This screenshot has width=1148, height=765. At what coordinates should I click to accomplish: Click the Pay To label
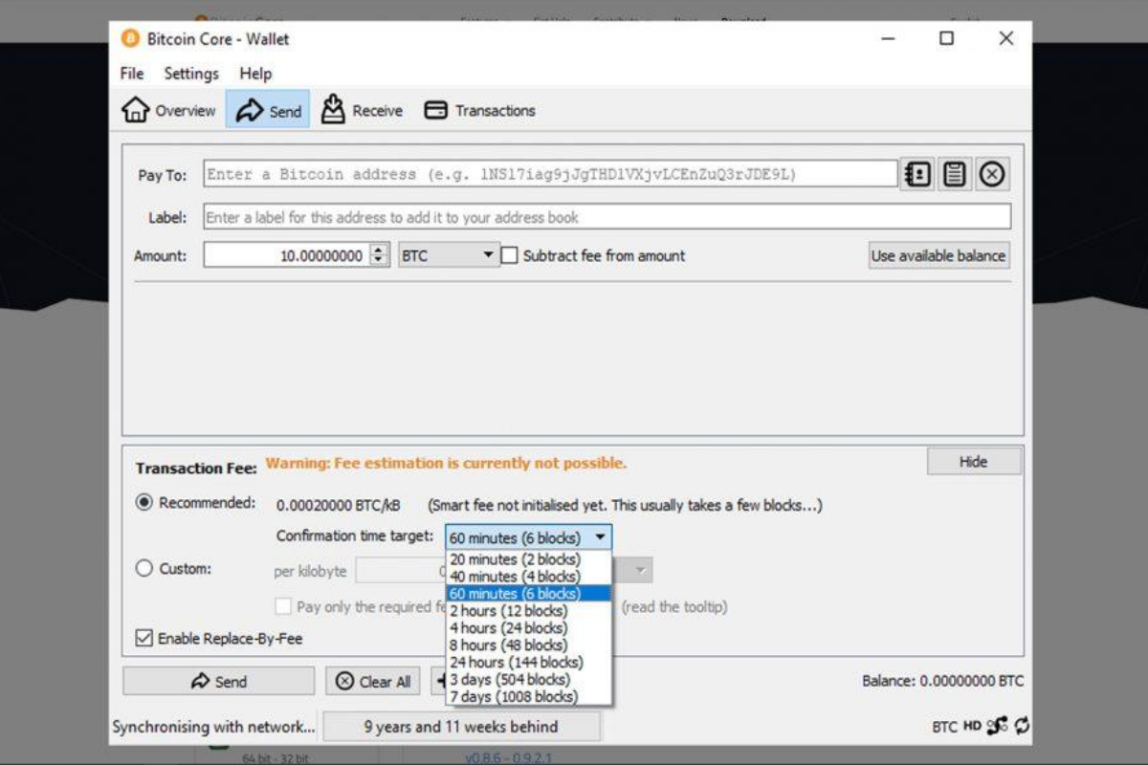click(163, 176)
